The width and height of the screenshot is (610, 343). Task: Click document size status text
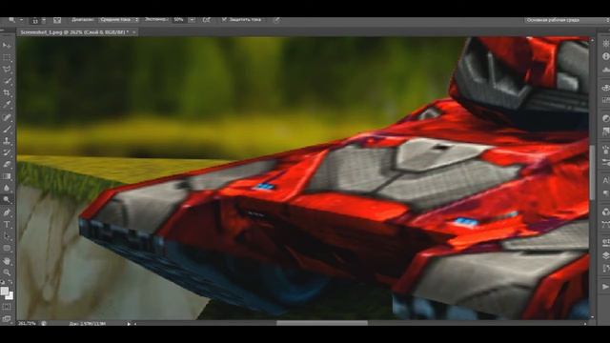click(88, 323)
